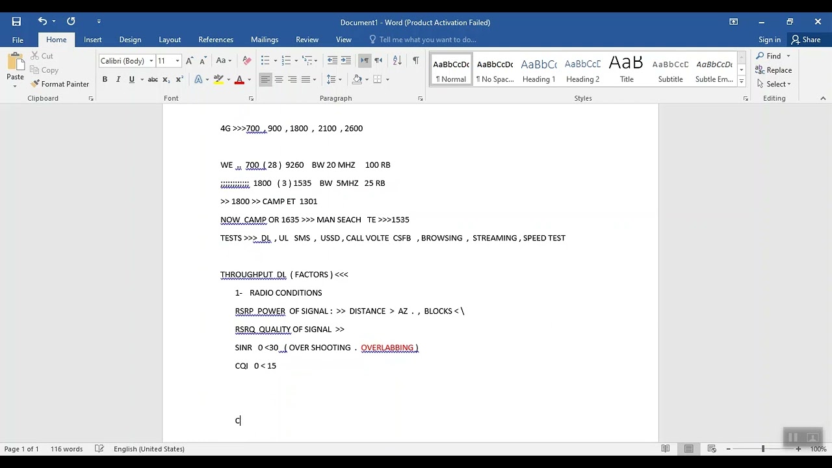The image size is (832, 468).
Task: Click the Text Highlight Color button
Action: [x=218, y=79]
